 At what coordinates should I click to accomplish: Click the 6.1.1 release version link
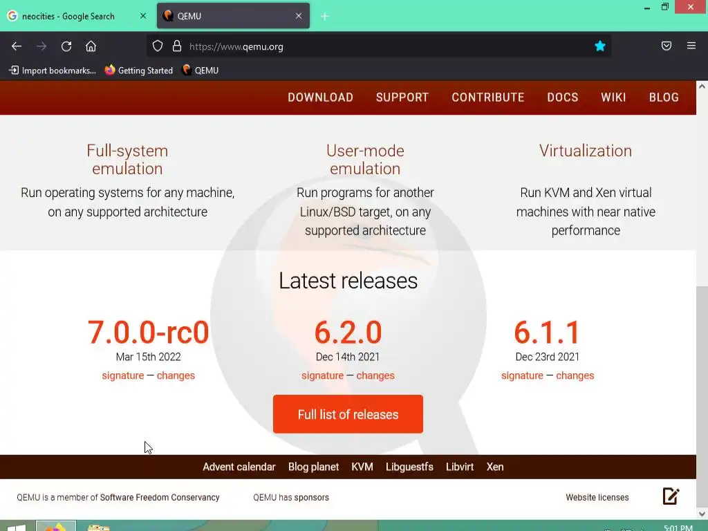[x=547, y=333]
